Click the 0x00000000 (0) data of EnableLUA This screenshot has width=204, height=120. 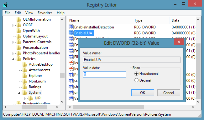183,33
